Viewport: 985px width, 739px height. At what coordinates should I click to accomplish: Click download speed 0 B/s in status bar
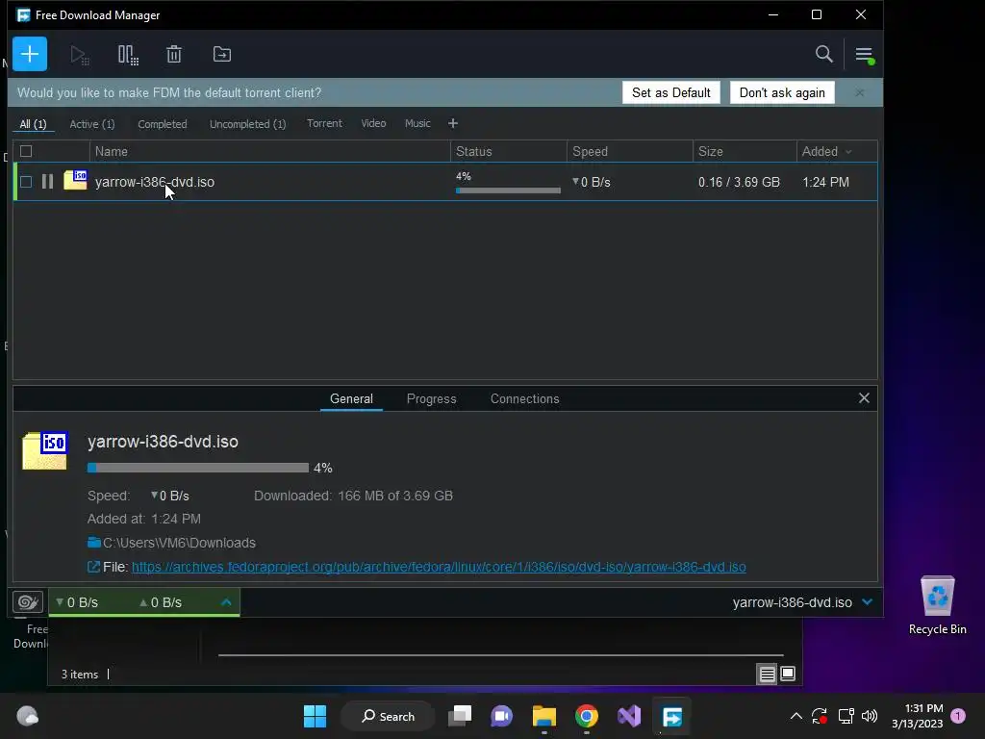click(x=77, y=602)
